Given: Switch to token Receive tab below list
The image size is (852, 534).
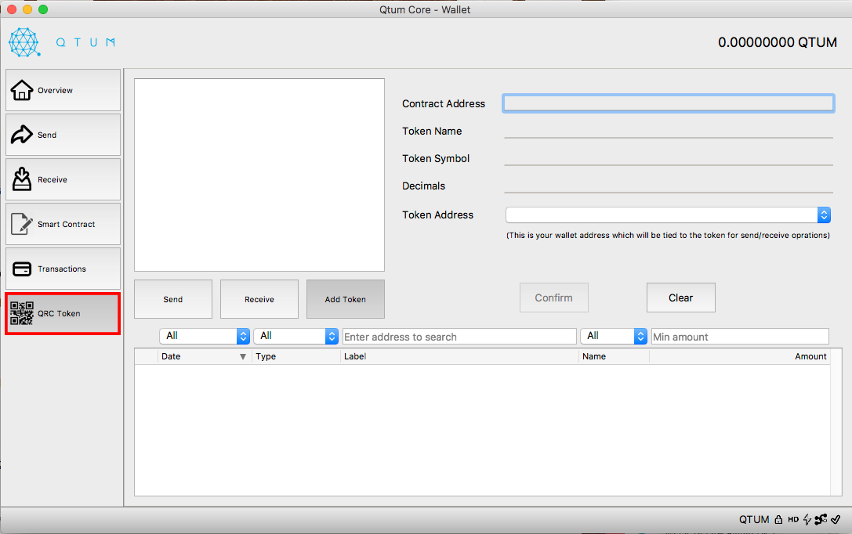Looking at the screenshot, I should pyautogui.click(x=259, y=299).
